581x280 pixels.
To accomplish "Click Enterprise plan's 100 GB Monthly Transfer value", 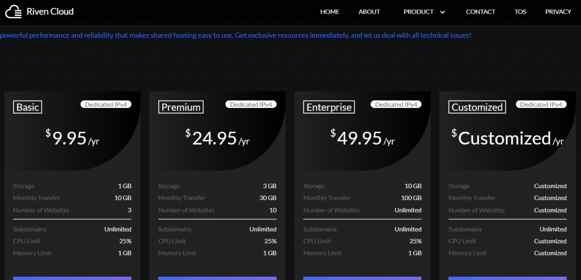I will [x=411, y=198].
